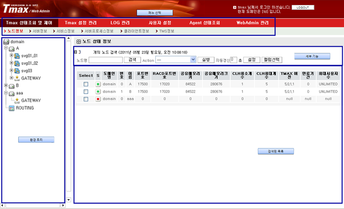Select 서비스정보 submenu
The image size is (344, 209).
click(x=65, y=31)
